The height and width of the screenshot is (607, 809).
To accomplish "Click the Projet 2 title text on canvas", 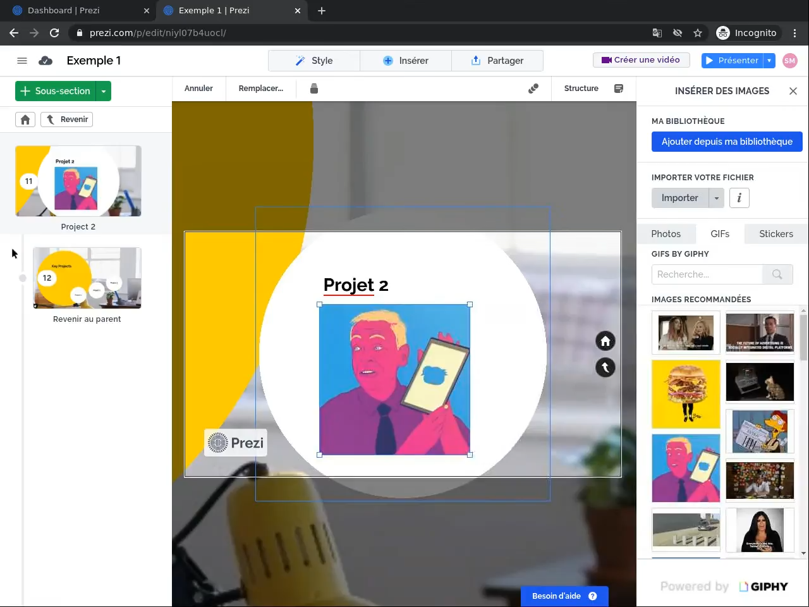I will point(356,285).
